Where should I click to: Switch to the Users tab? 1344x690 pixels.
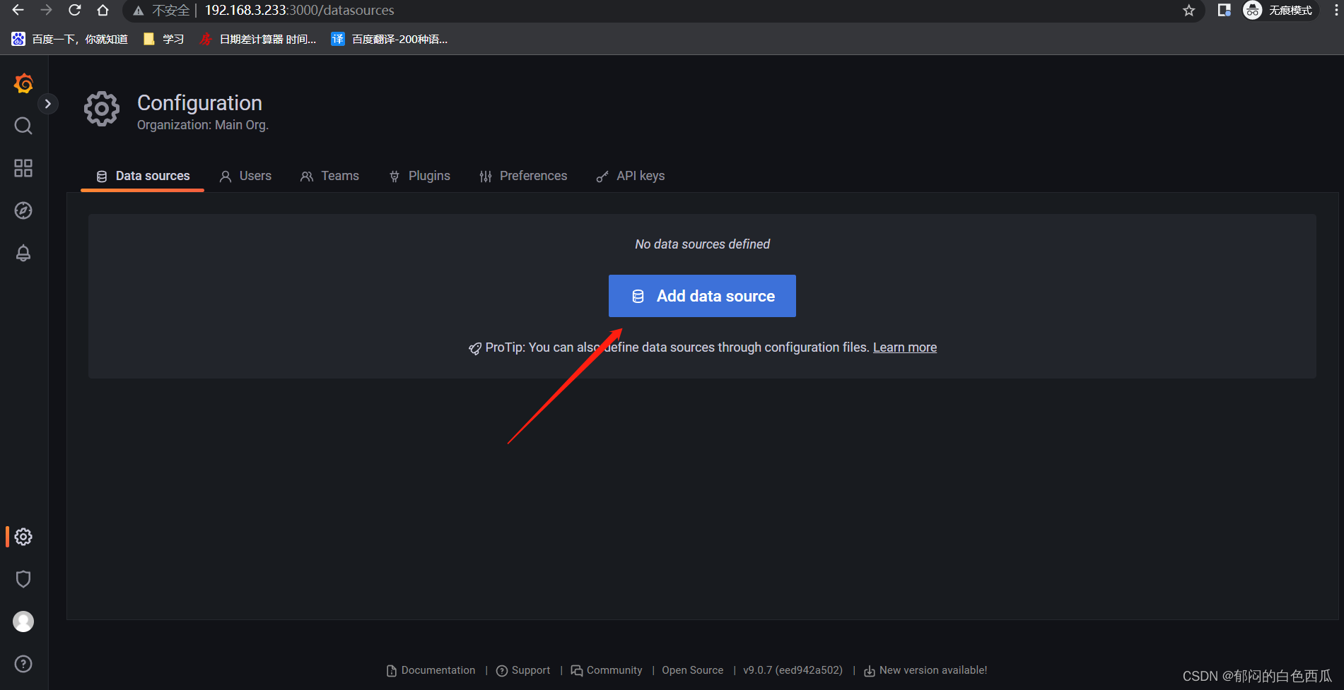(x=245, y=176)
